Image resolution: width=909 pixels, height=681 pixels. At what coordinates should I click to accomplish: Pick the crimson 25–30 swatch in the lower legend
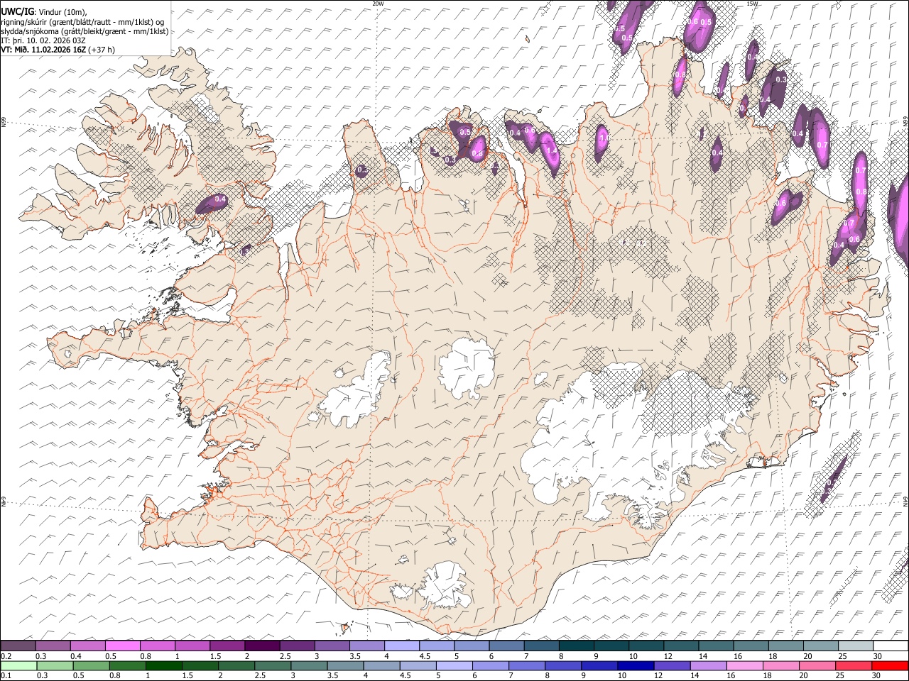click(853, 666)
